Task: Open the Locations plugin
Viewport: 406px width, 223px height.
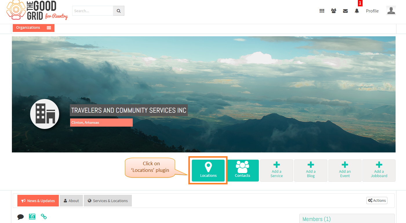Action: point(208,170)
